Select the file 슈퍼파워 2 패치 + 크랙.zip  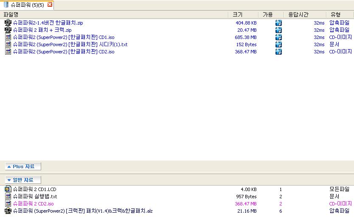(42, 30)
